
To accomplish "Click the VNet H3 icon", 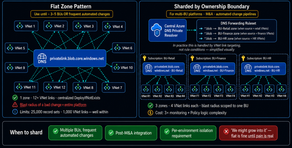I will coord(269,89).
